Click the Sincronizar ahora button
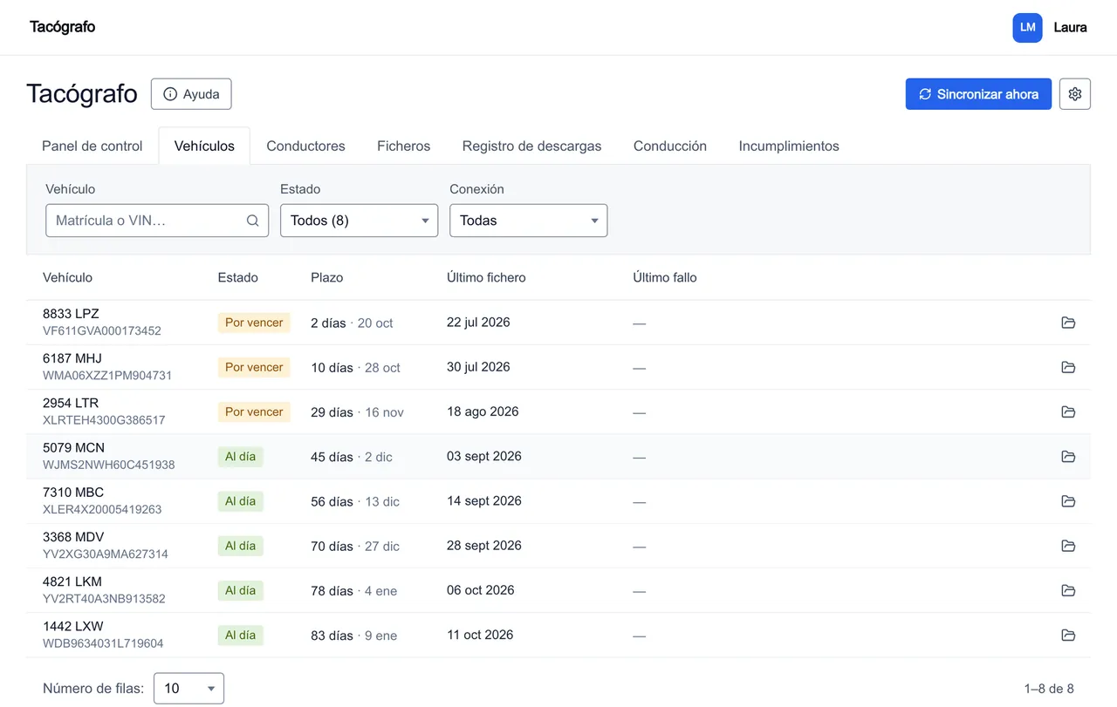 point(978,94)
